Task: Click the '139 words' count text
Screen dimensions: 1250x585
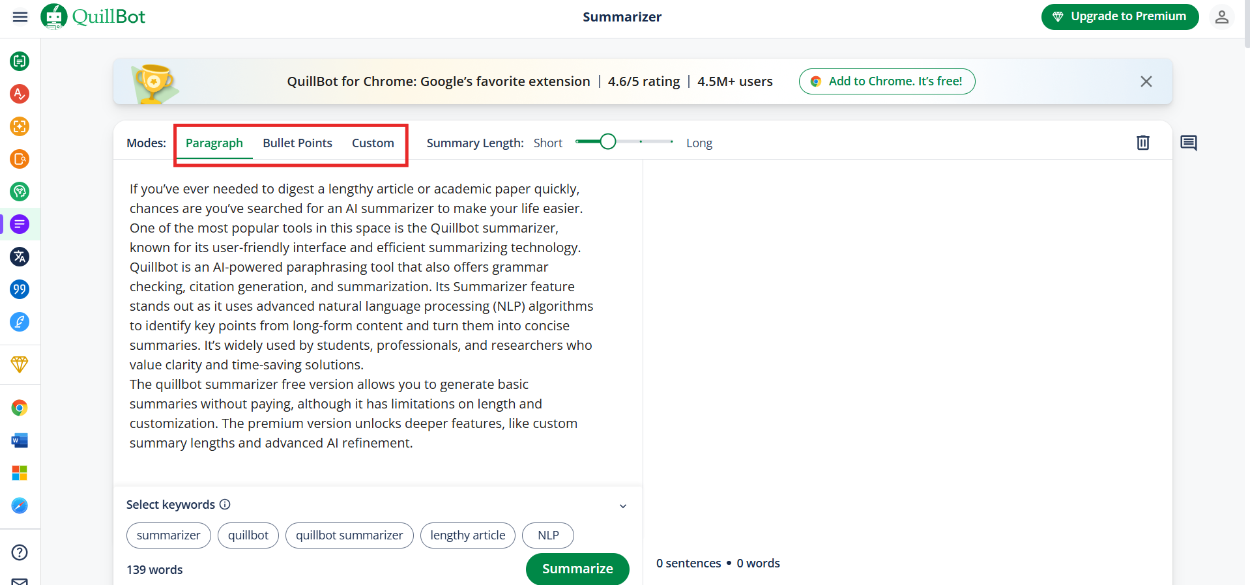Action: pyautogui.click(x=154, y=570)
